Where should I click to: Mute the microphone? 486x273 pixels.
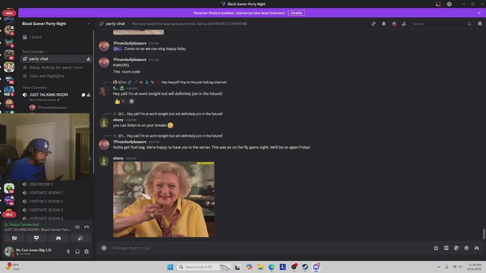tap(68, 251)
